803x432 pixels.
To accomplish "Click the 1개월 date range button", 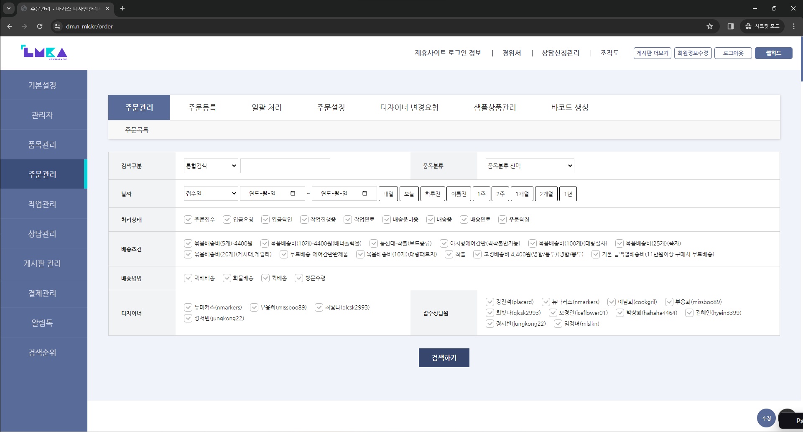I will point(522,194).
